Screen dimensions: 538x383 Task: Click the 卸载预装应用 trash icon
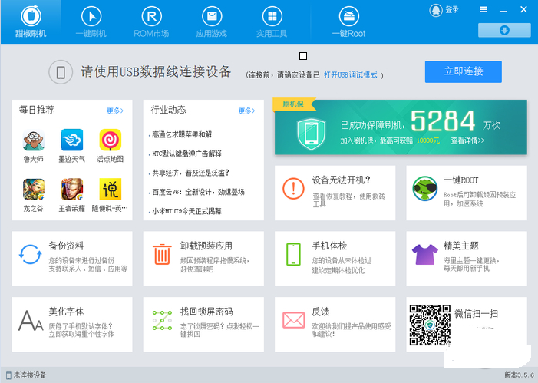click(x=162, y=254)
